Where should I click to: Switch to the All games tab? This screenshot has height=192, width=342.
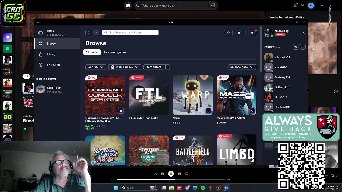[92, 52]
